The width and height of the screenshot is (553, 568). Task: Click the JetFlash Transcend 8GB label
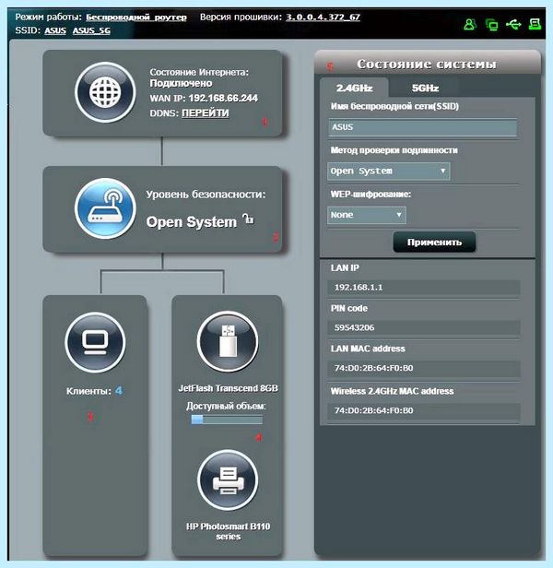(229, 388)
